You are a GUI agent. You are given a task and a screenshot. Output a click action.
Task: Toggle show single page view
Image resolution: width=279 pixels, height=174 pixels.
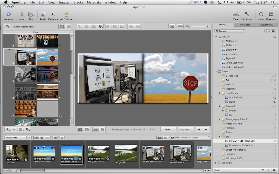(x=102, y=129)
